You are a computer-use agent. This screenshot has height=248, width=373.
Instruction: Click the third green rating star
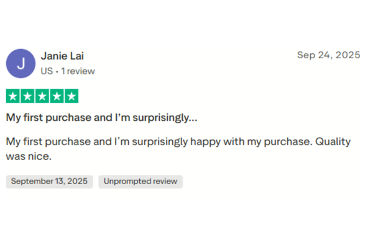pos(42,96)
